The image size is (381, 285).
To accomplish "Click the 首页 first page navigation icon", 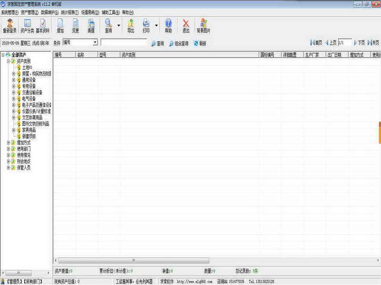I will (312, 43).
